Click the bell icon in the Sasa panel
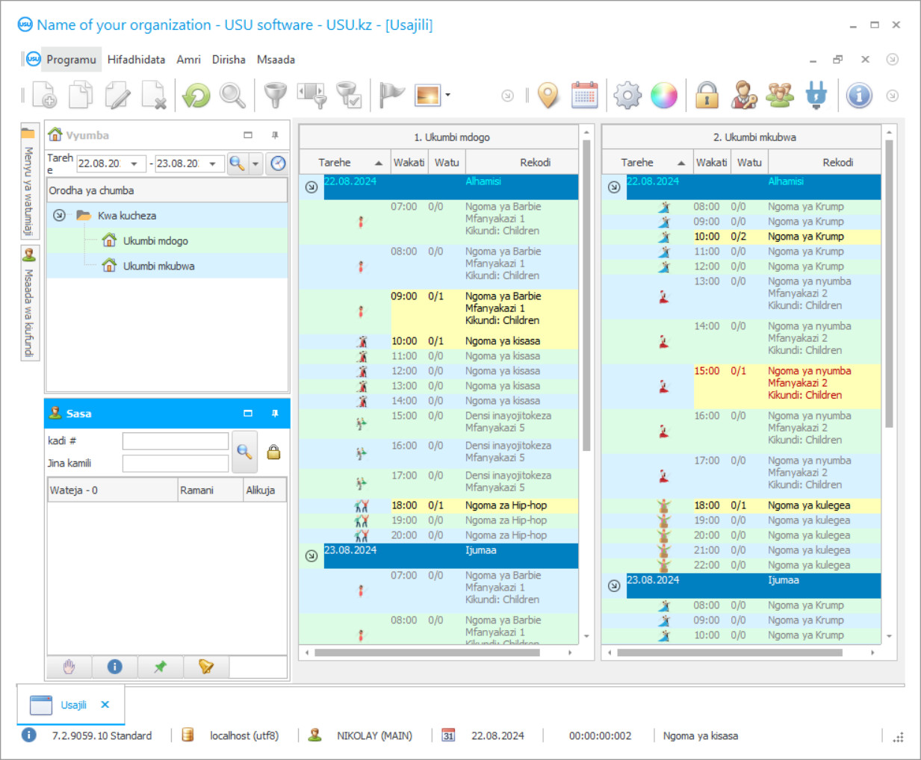921x760 pixels. (x=206, y=667)
